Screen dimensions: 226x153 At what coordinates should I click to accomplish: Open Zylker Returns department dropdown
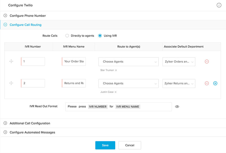pos(179,83)
